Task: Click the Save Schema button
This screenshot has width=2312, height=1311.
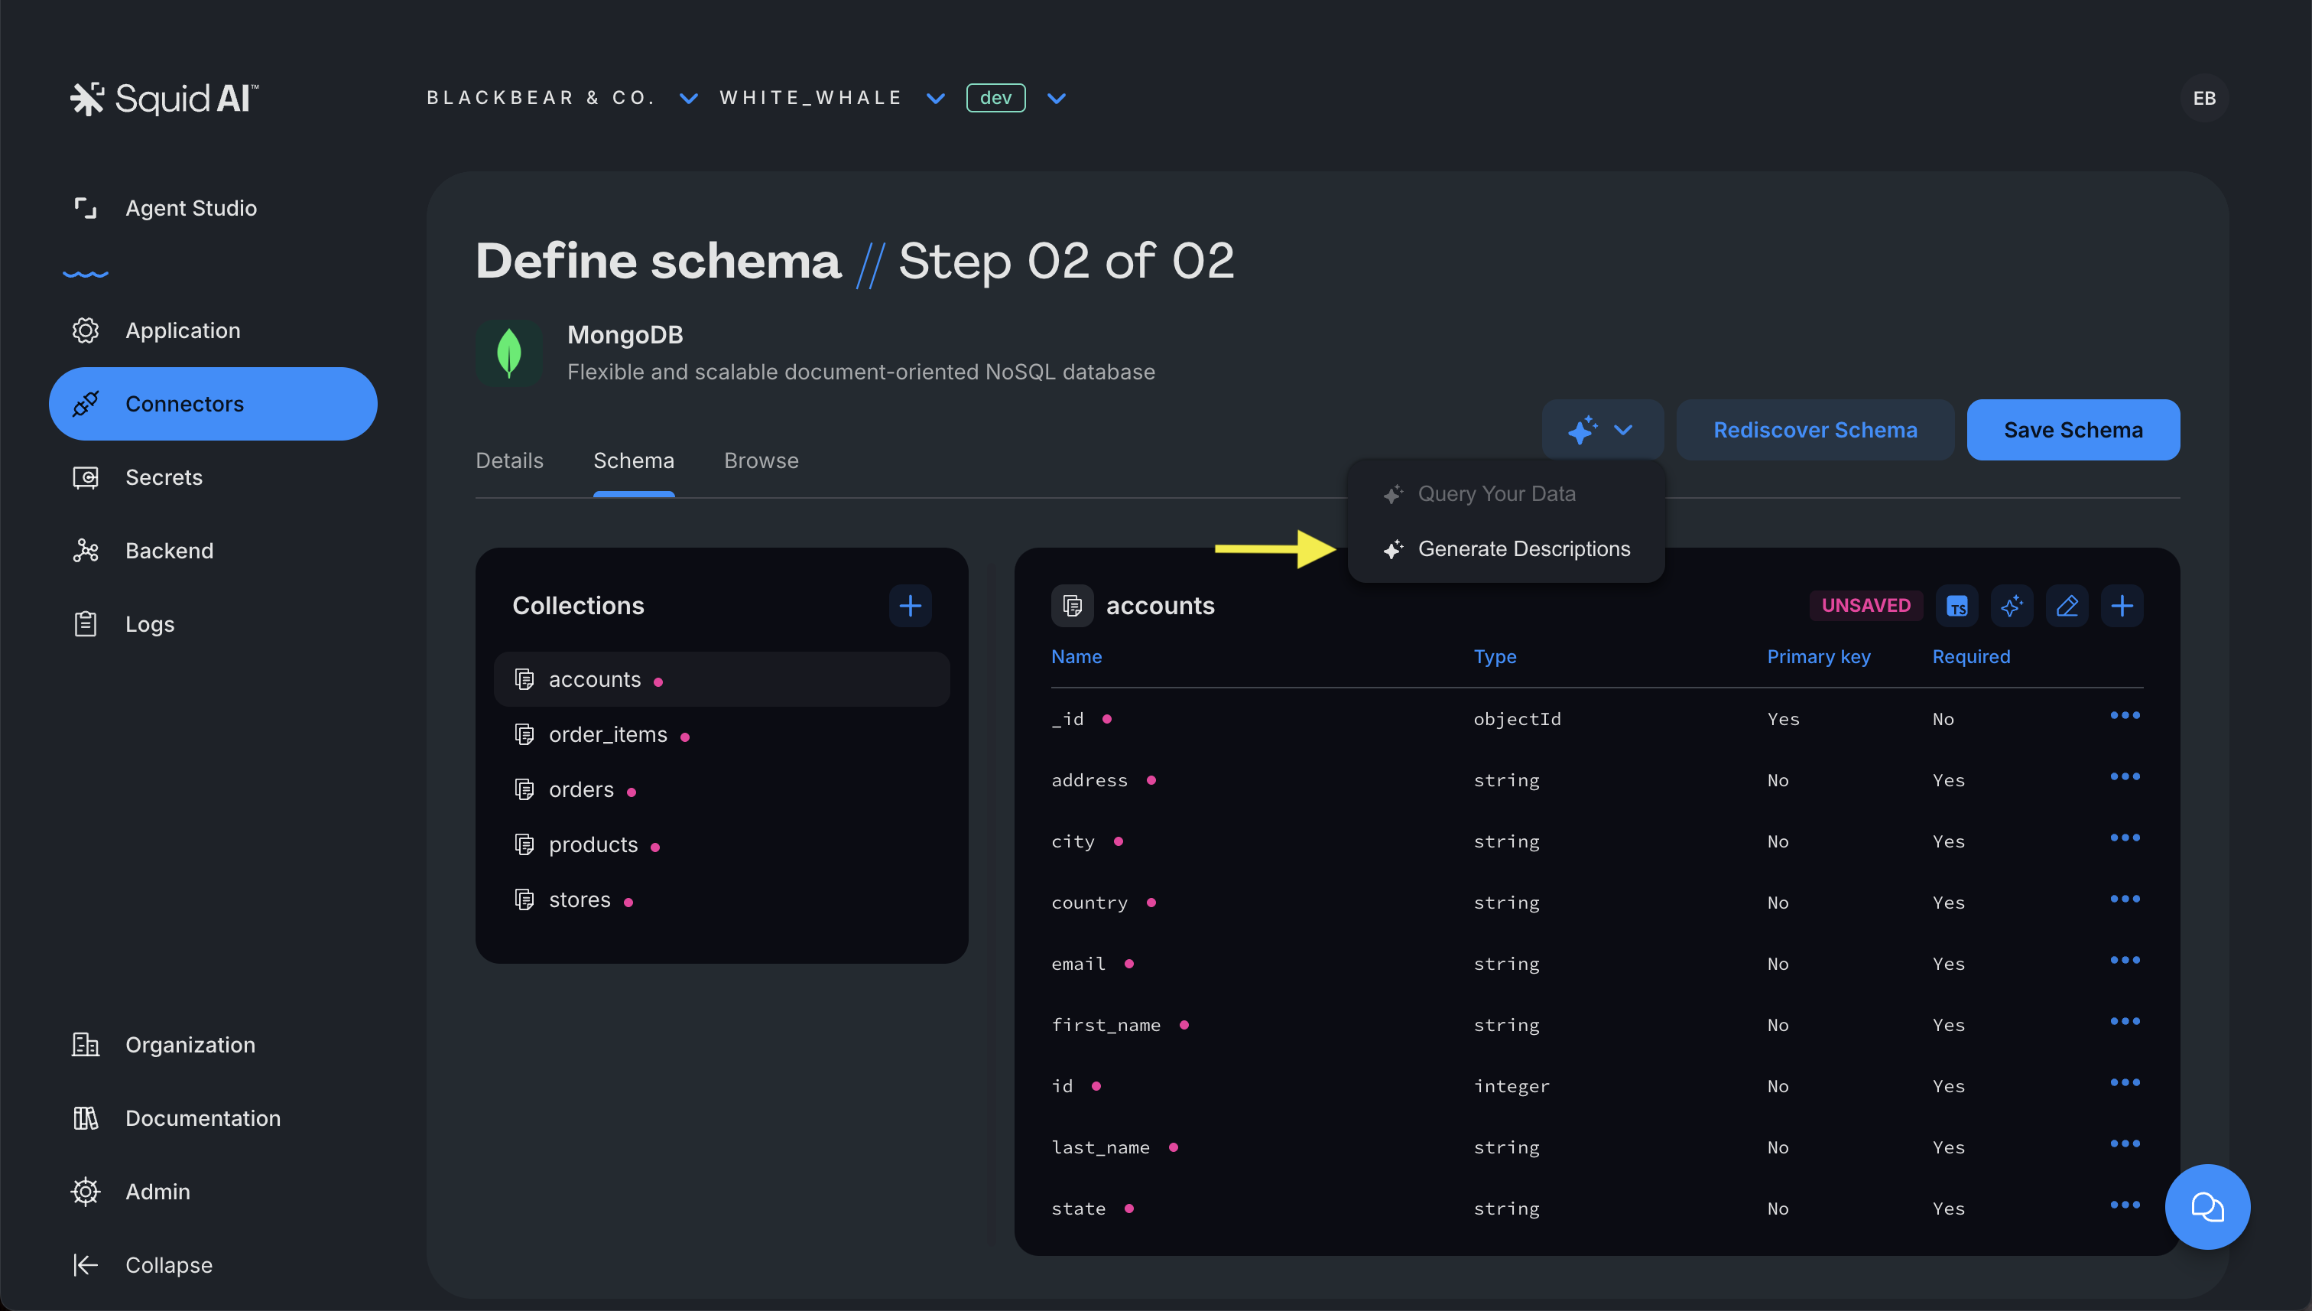Action: point(2072,430)
